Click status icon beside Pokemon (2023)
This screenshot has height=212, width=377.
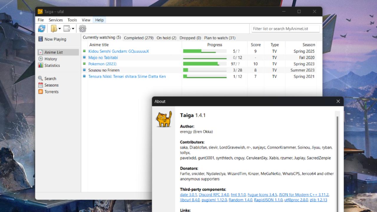click(x=84, y=64)
